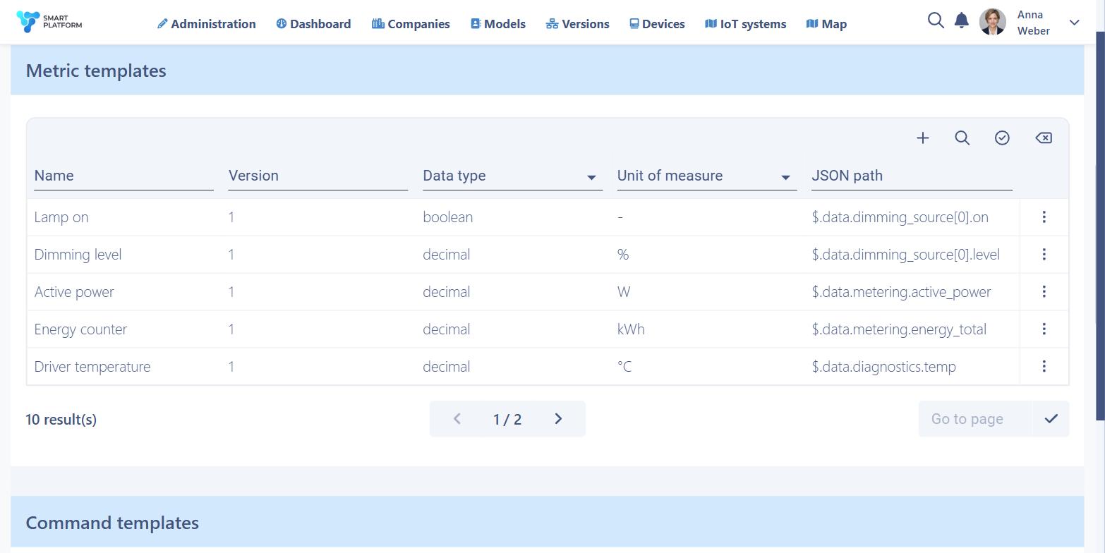Screen dimensions: 1105x553
Task: Open the Data type dropdown
Action: (512, 176)
